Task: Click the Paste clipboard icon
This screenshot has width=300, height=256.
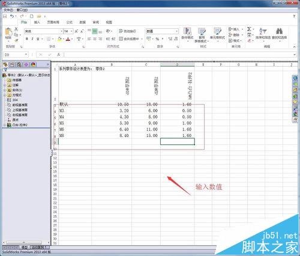Action: [8, 32]
